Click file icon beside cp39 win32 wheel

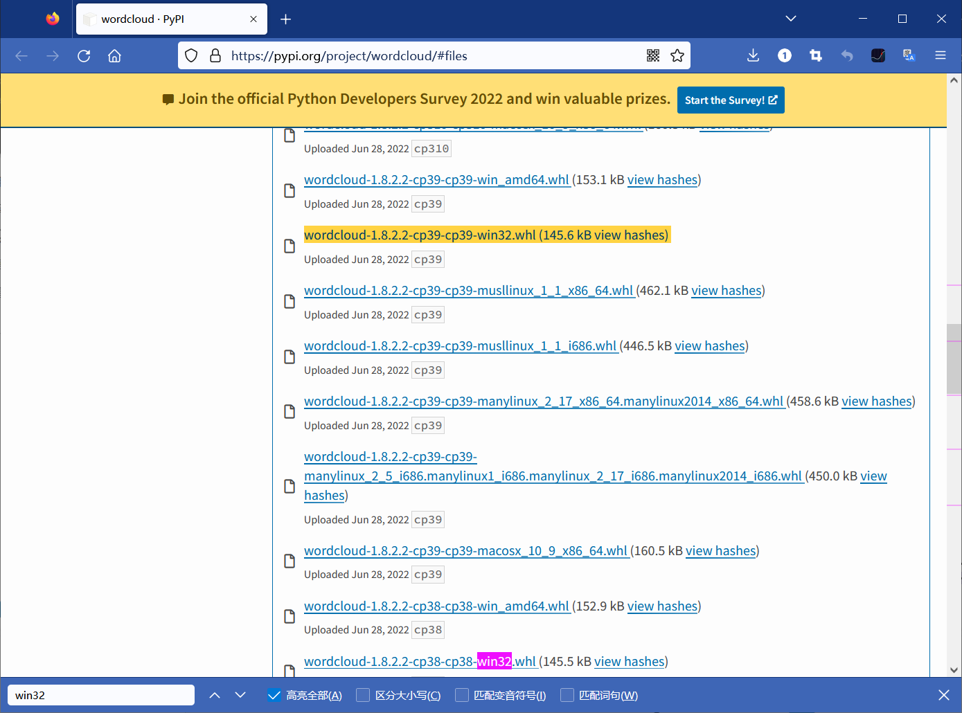[x=290, y=246]
